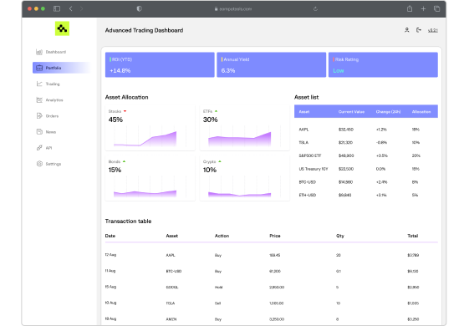Click the Dashboard bar chart icon
The image size is (469, 326).
coord(39,52)
